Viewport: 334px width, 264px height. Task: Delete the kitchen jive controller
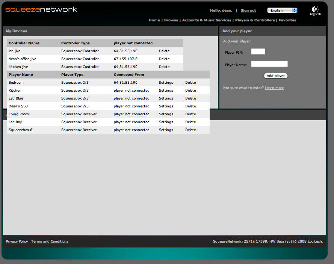click(x=164, y=67)
